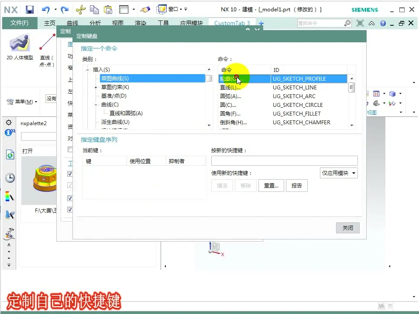Open the history palette clock icon

tap(10, 177)
